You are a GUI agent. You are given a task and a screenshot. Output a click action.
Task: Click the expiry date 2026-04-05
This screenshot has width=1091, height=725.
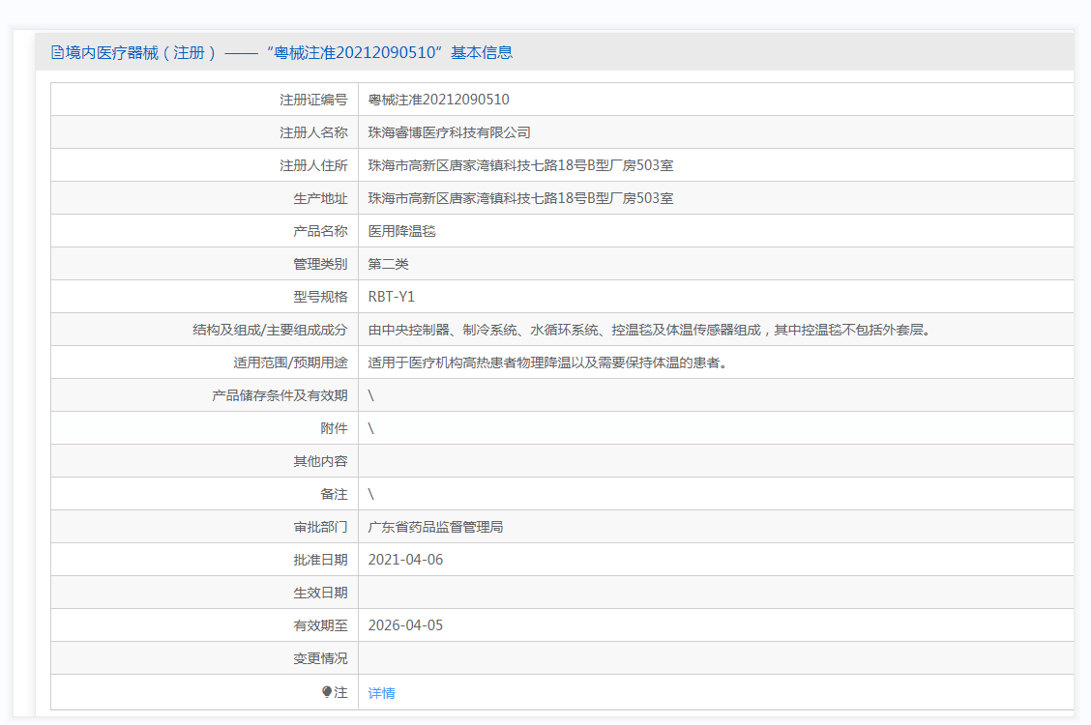[x=405, y=625]
